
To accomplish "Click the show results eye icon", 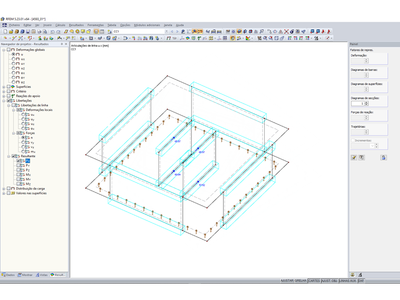I will click(x=194, y=32).
